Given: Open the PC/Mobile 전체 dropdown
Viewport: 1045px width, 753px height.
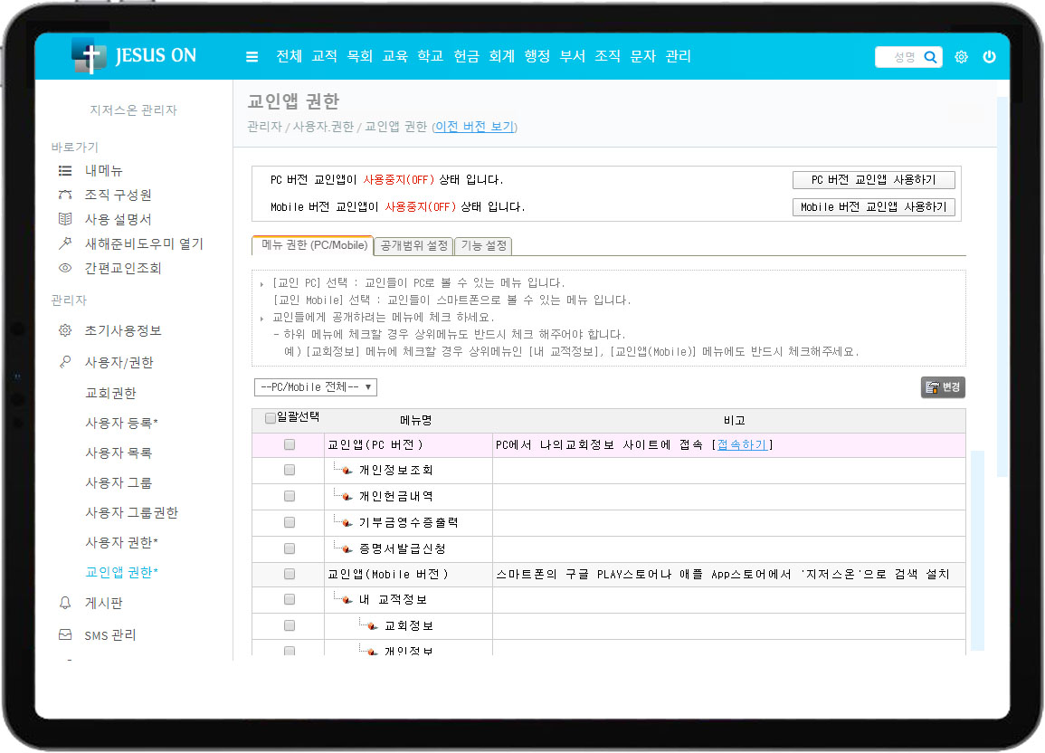Looking at the screenshot, I should pyautogui.click(x=315, y=387).
